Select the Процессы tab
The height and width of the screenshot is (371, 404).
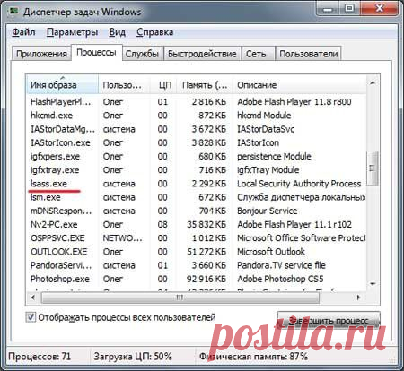click(96, 53)
